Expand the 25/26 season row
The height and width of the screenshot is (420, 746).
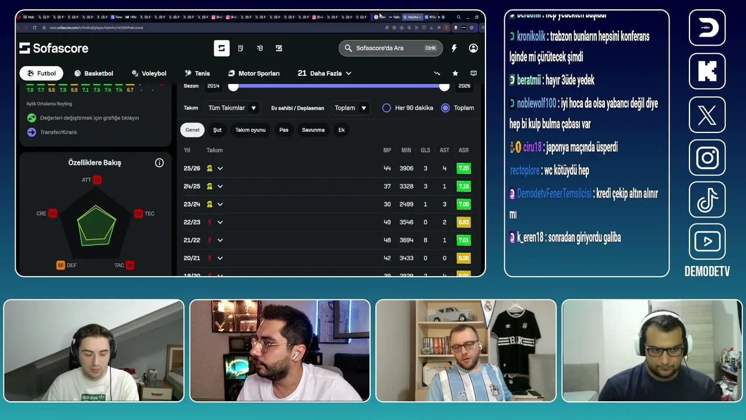click(220, 169)
